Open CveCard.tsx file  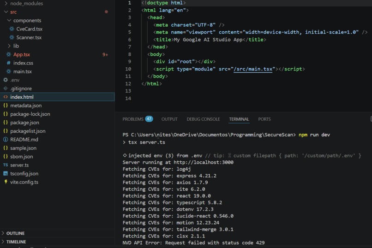pos(30,29)
